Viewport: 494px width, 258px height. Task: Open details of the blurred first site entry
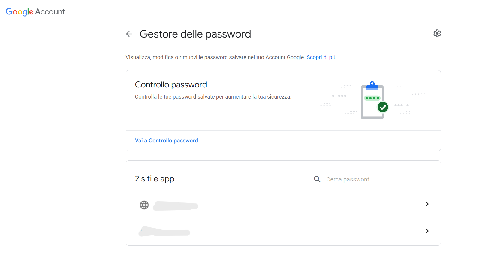[x=175, y=206]
